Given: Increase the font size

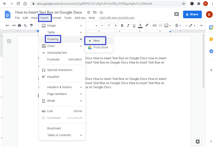Looking at the screenshot, I should [116, 26].
